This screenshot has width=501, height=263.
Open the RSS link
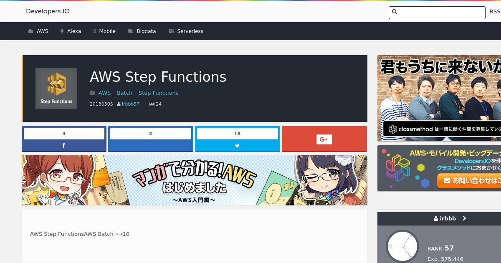point(495,12)
